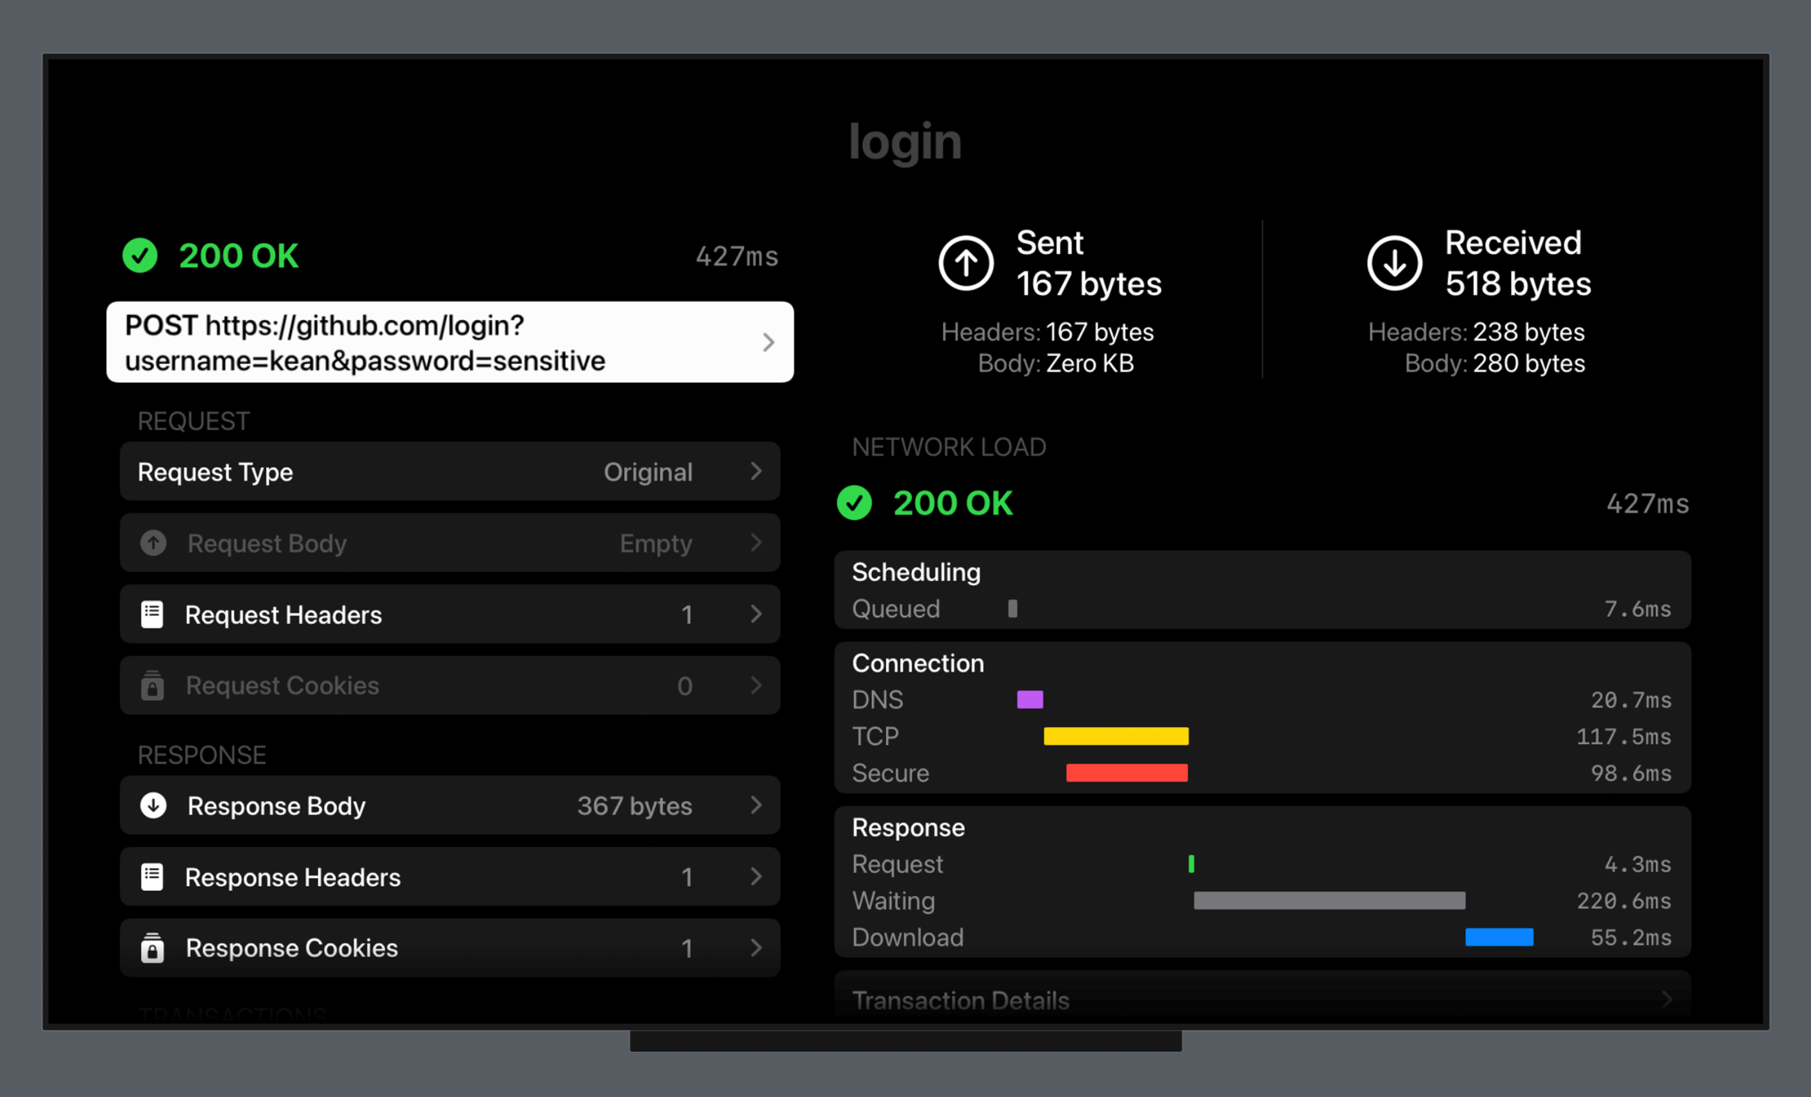Screen dimensions: 1811x1097
Task: Open the POST github.com/login URL details
Action: point(450,342)
